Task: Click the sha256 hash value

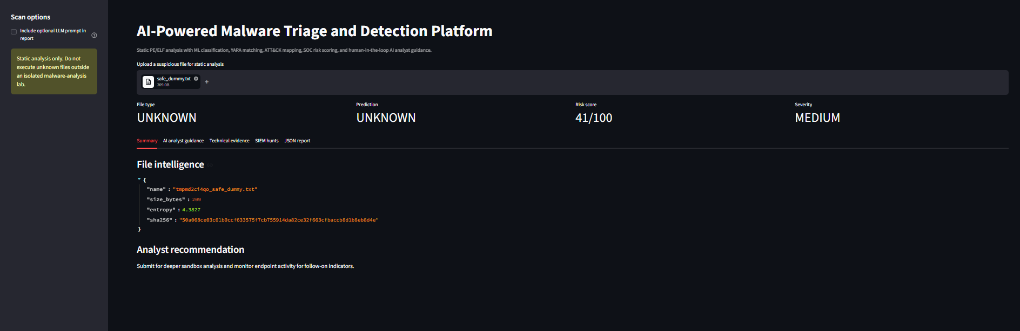Action: pos(279,220)
